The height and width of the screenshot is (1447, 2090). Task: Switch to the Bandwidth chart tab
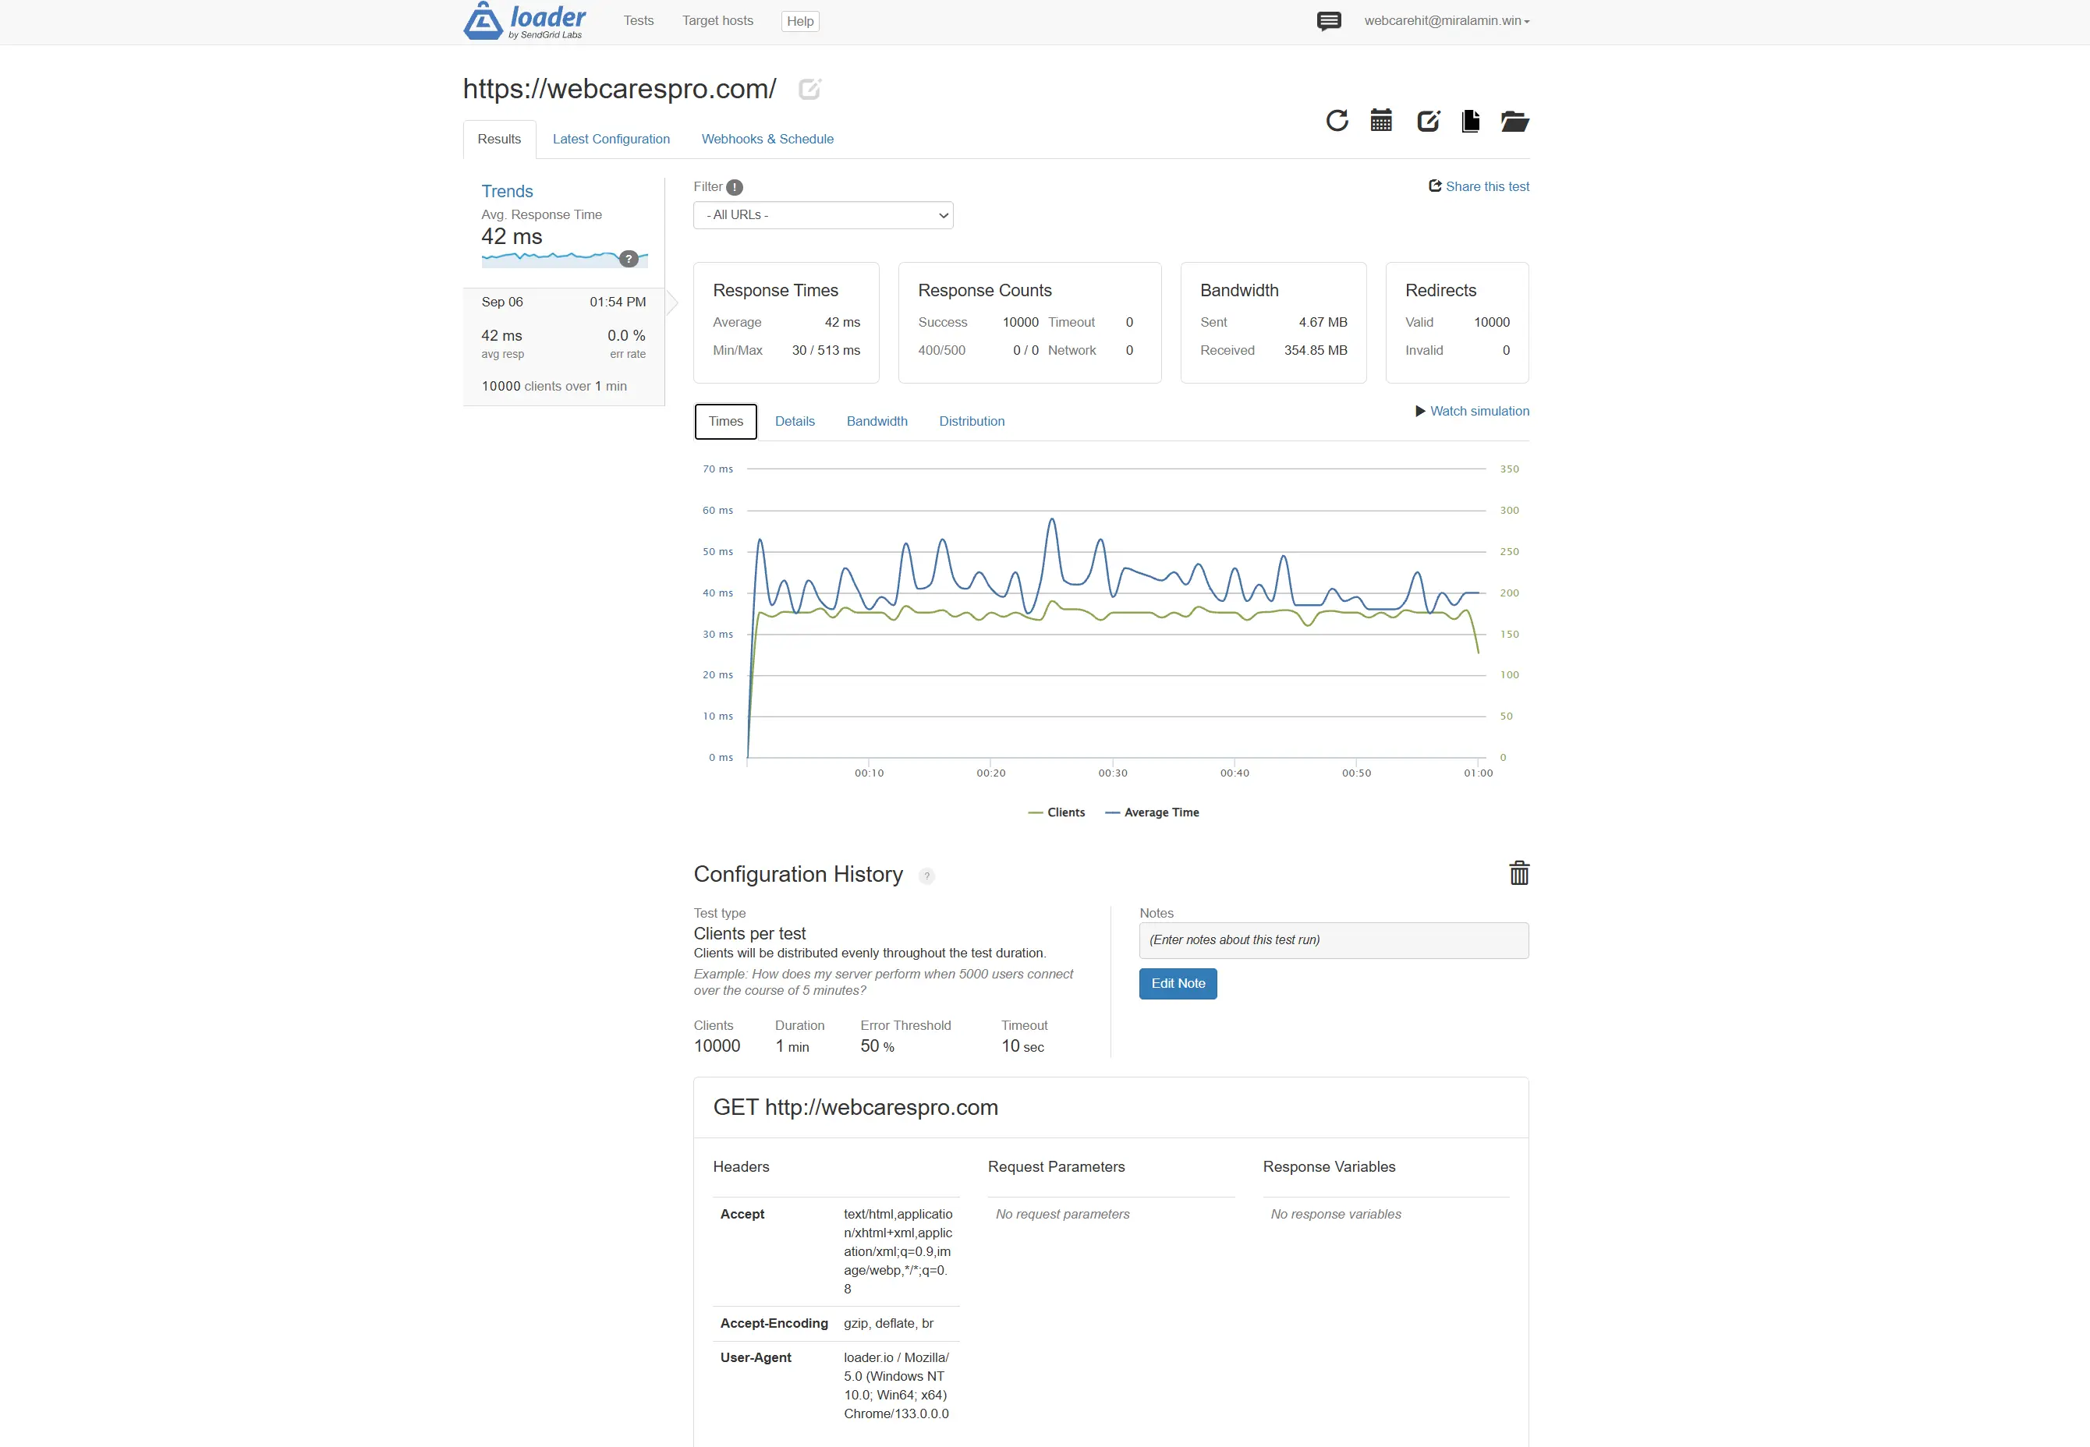[x=877, y=422]
